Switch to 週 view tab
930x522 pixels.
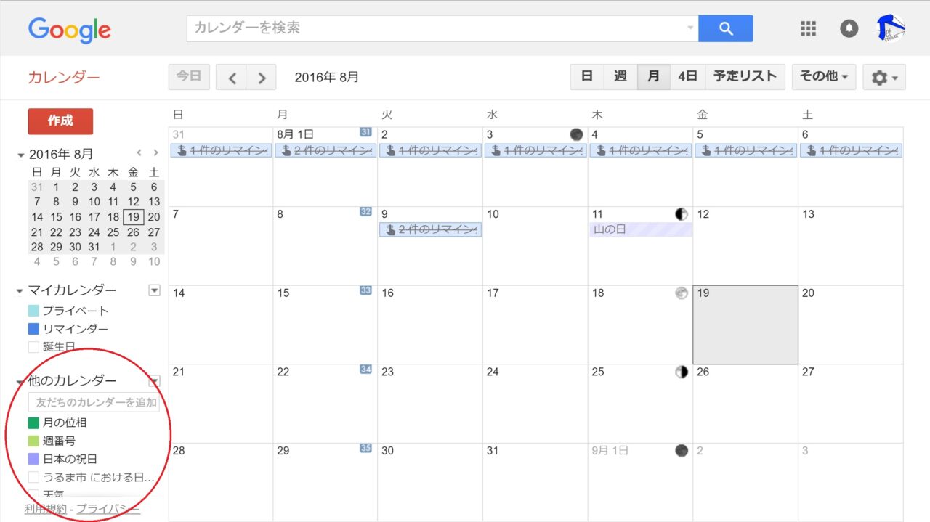click(620, 76)
